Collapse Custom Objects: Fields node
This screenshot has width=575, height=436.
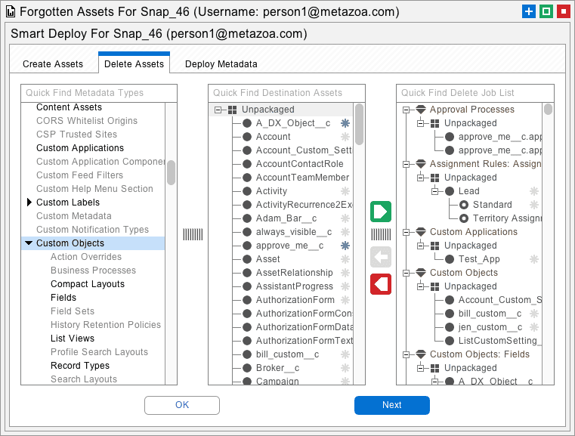pos(406,354)
